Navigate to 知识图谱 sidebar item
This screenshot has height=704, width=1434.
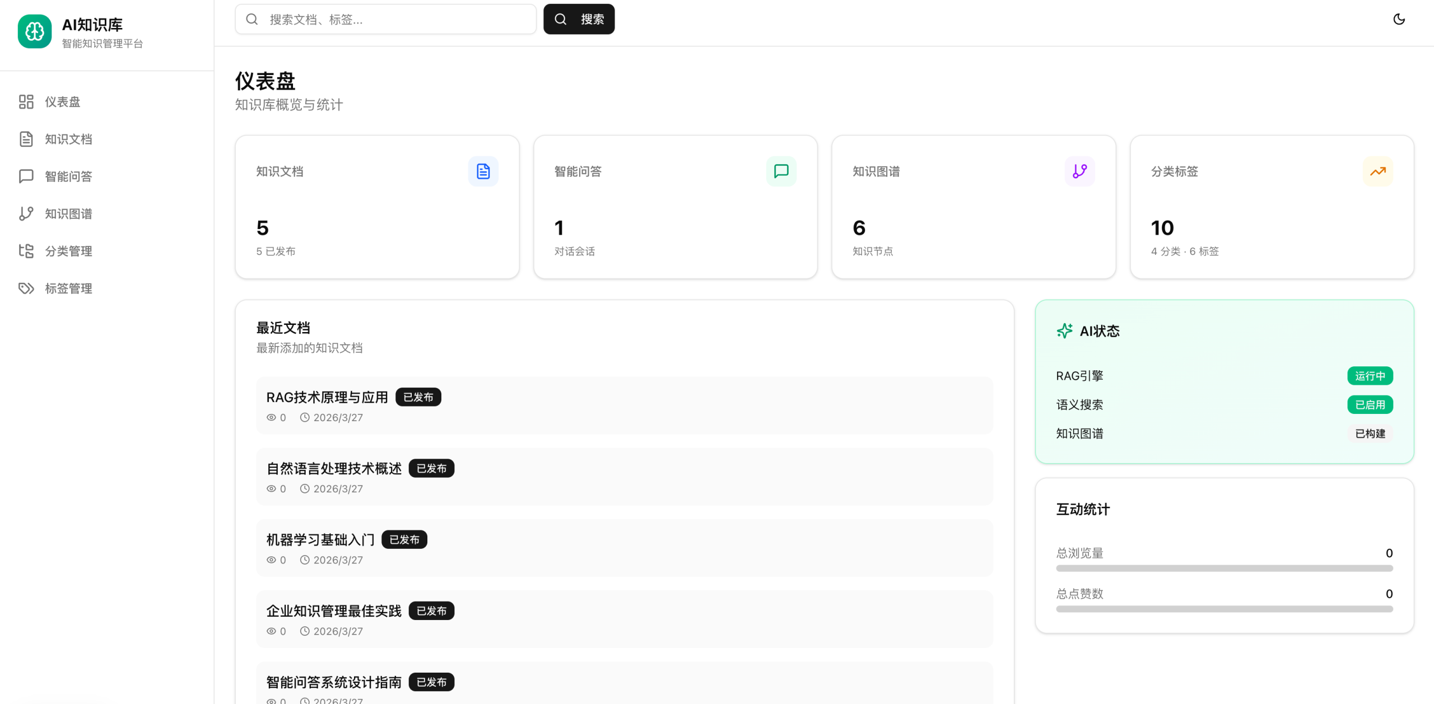click(68, 214)
